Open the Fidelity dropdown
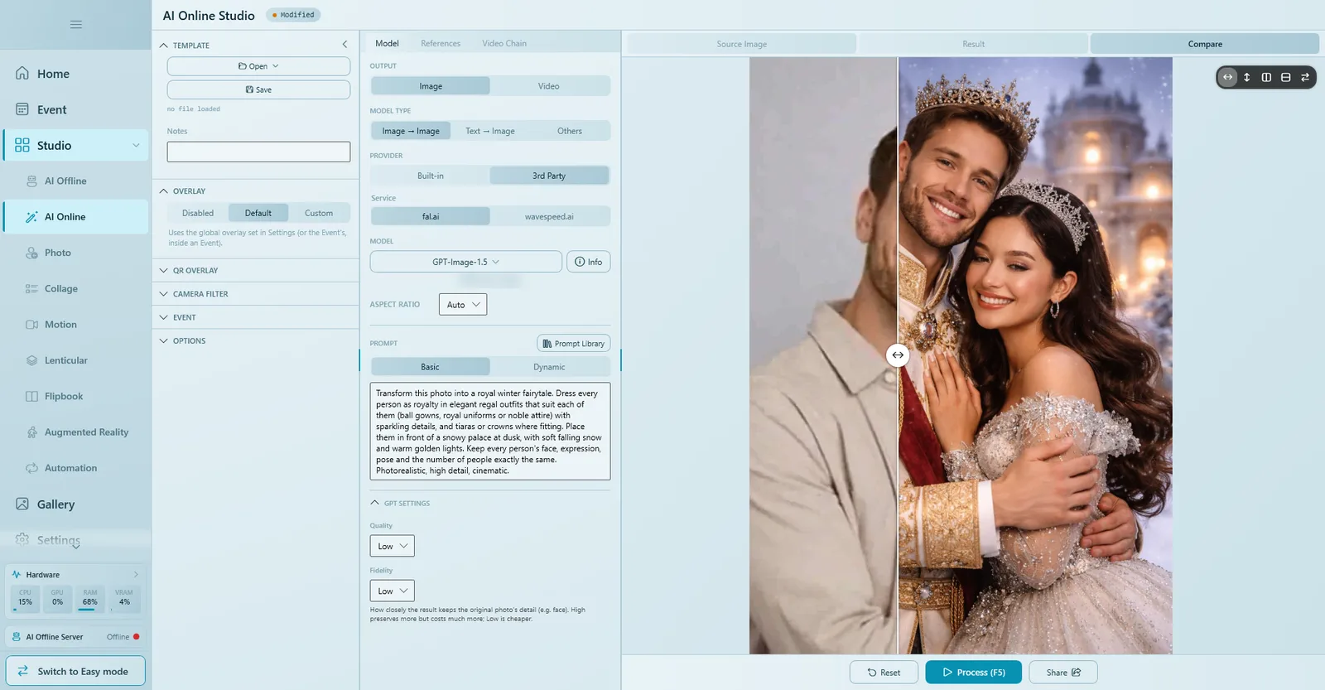The width and height of the screenshot is (1325, 690). (x=392, y=591)
